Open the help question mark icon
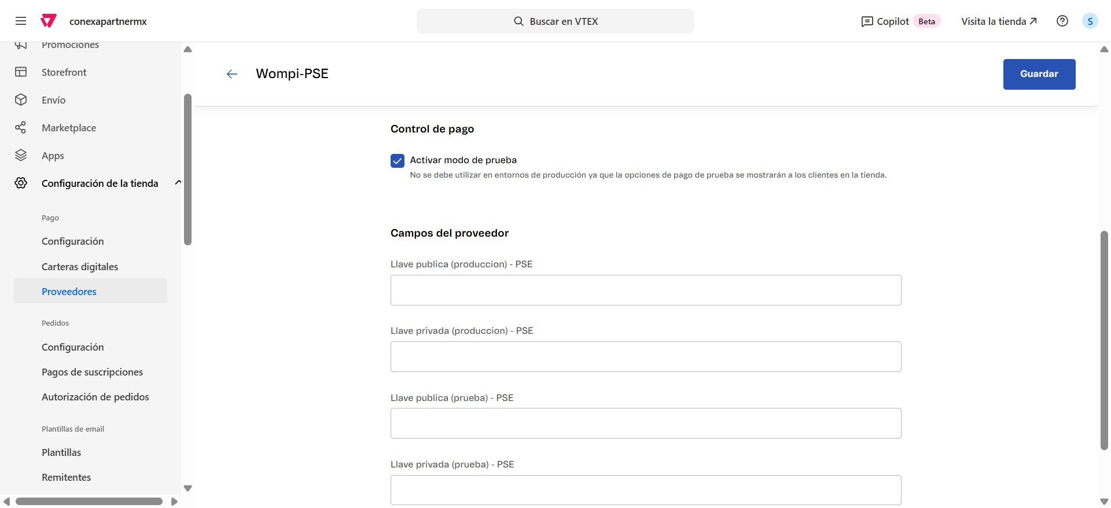The image size is (1111, 508). pos(1062,21)
